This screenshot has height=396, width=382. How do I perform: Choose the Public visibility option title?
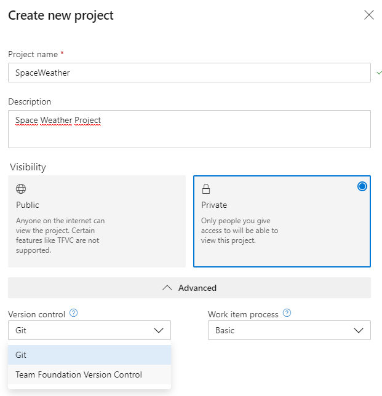tap(28, 205)
